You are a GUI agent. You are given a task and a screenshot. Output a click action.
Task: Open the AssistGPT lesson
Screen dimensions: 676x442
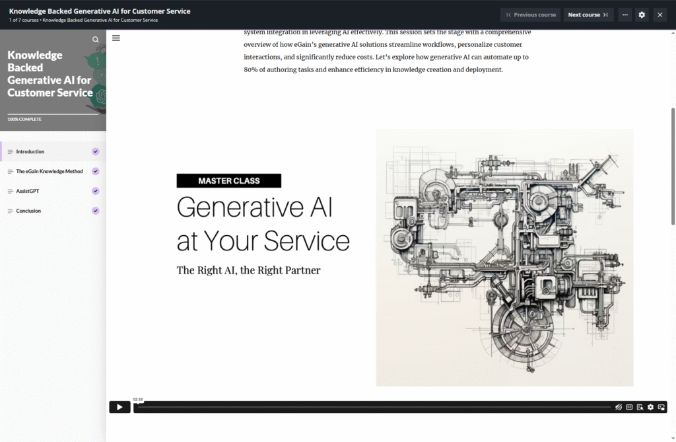tap(27, 191)
